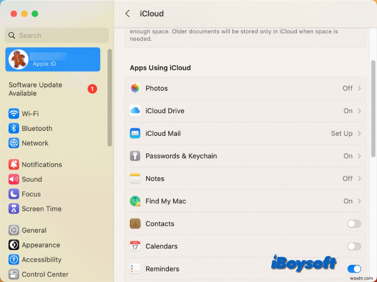Click the gingerbread man Apple ID avatar
This screenshot has height=282, width=377.
pos(18,59)
